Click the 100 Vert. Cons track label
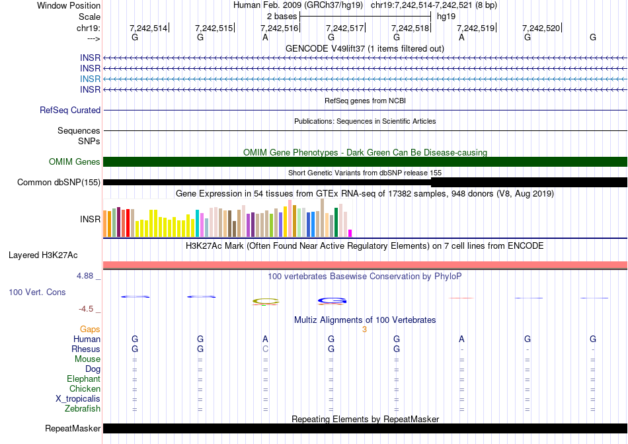 tap(37, 292)
